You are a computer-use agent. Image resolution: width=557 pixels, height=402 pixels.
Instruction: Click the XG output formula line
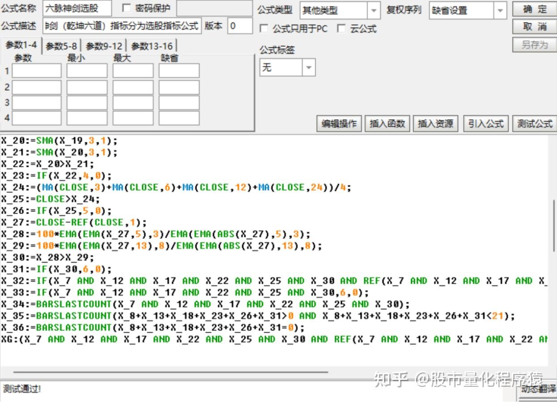[274, 339]
